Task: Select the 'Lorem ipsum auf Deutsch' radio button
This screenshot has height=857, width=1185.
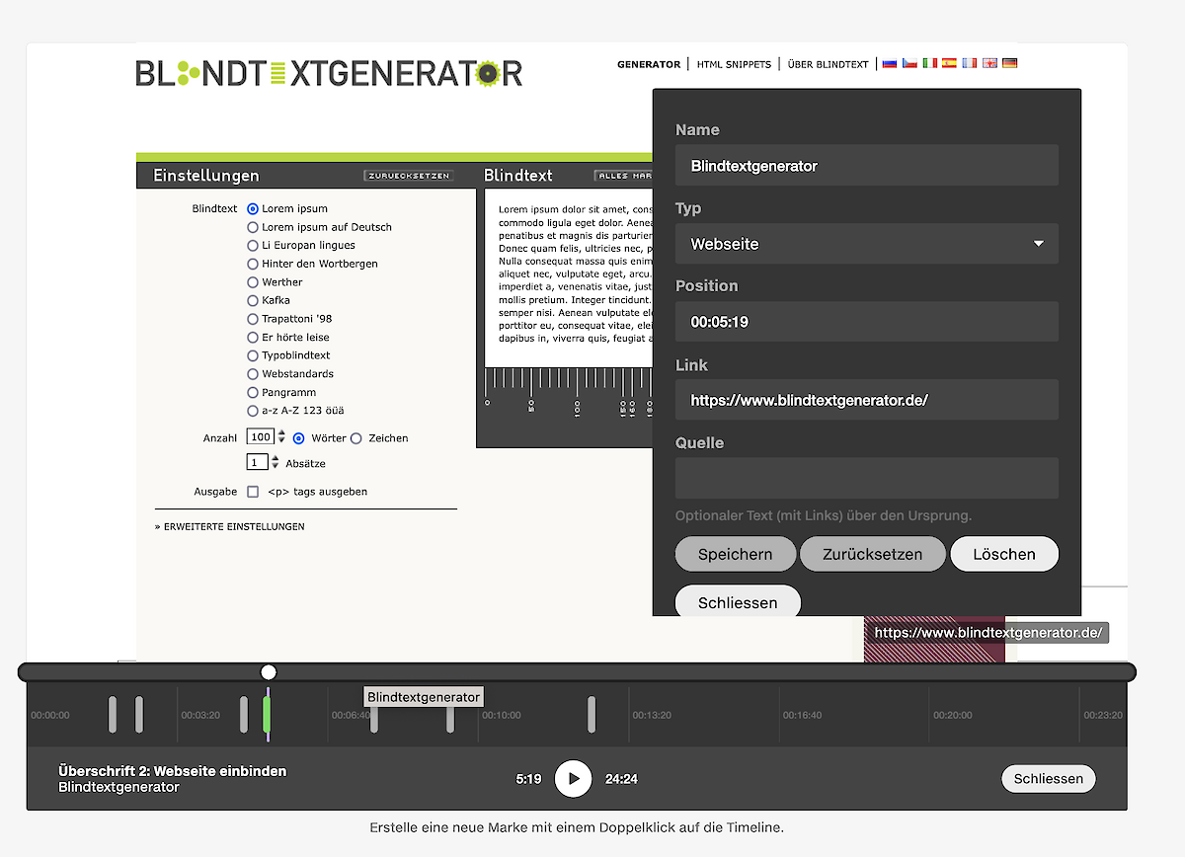Action: [x=253, y=227]
